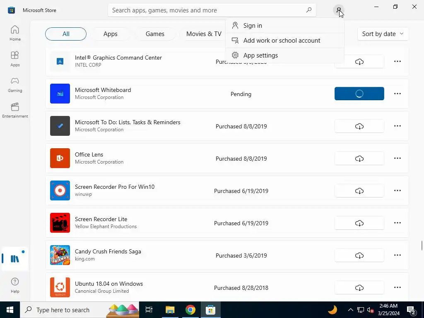424x318 pixels.
Task: Download Screen Recorder Lite
Action: [359, 223]
